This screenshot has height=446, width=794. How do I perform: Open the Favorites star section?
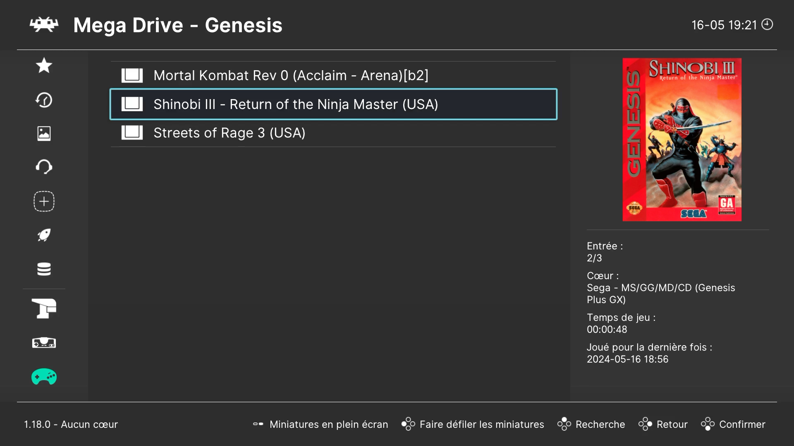point(44,66)
